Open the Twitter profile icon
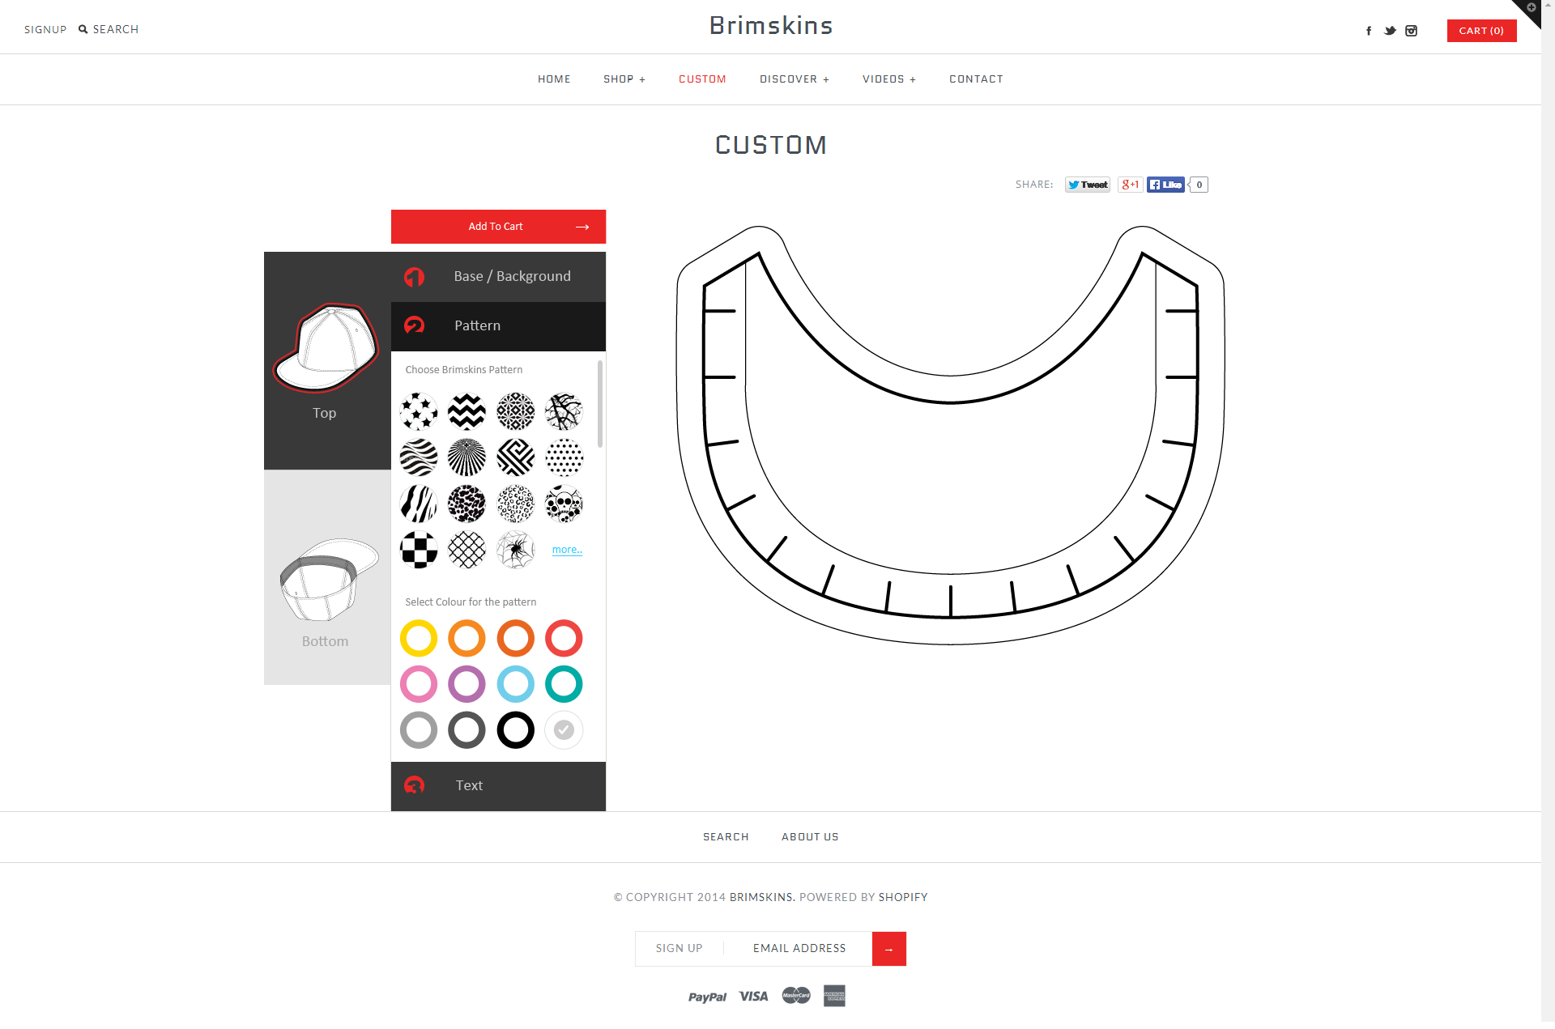1555x1029 pixels. (x=1390, y=31)
